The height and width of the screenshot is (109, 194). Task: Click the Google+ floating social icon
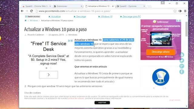click(x=182, y=66)
